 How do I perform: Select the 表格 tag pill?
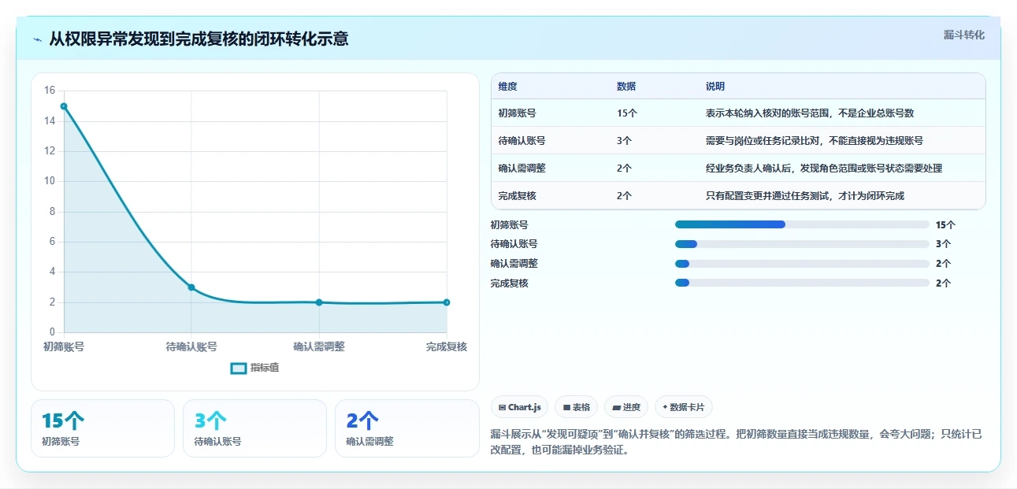coord(577,407)
